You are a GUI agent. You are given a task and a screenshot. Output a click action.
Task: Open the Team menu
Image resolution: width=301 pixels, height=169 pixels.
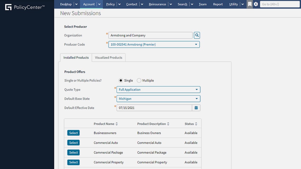click(202, 4)
